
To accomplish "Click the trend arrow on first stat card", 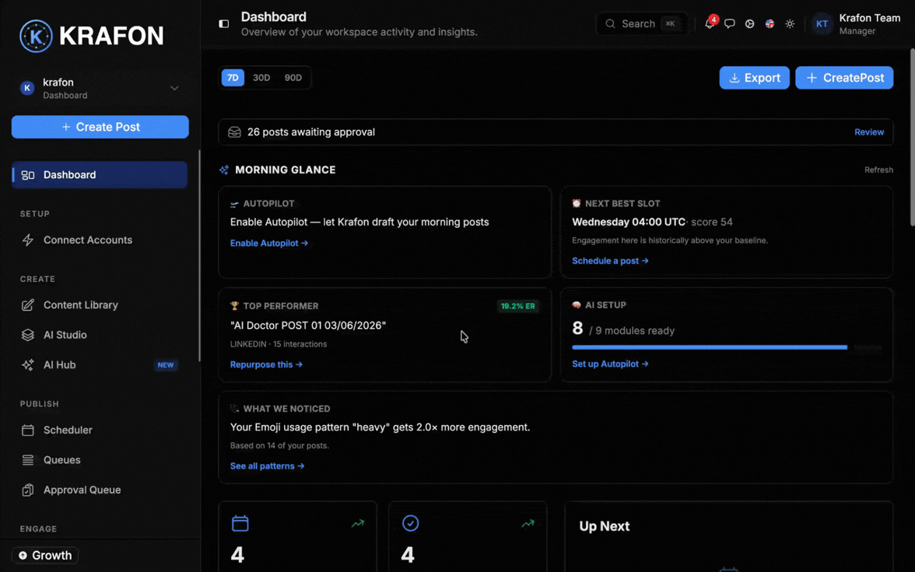I will (358, 524).
